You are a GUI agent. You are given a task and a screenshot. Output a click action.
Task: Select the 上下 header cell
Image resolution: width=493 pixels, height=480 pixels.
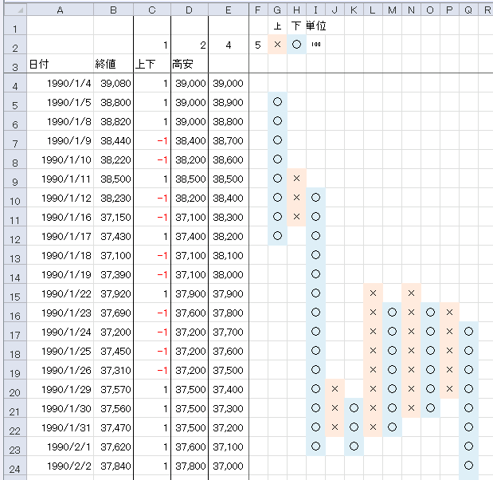coord(152,64)
